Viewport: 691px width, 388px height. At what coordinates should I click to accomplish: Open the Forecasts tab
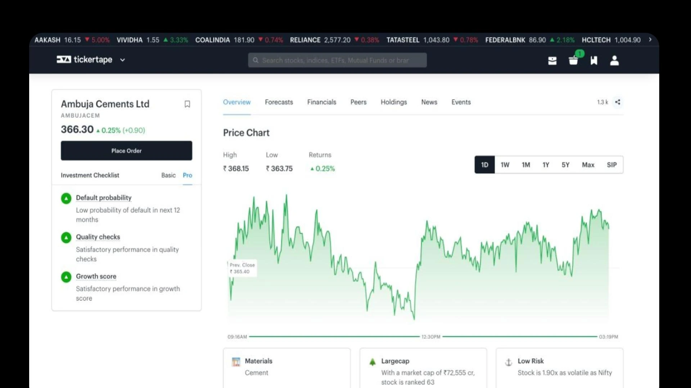pyautogui.click(x=279, y=102)
